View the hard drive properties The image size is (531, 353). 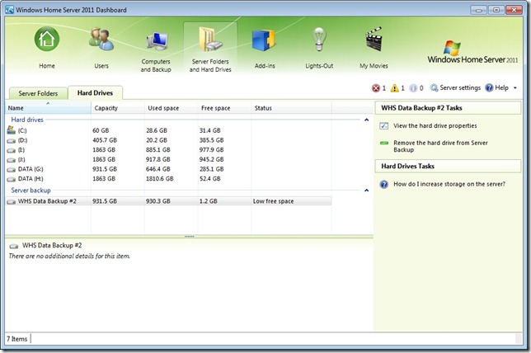tap(435, 126)
